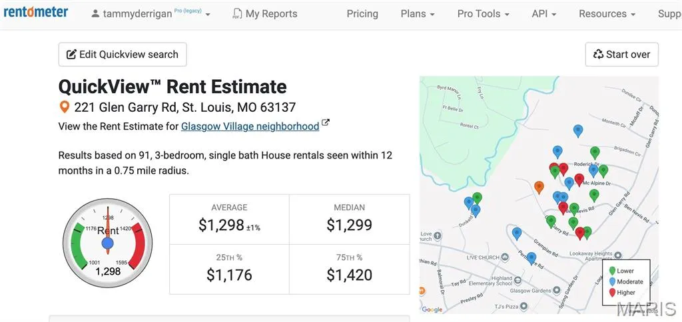Click the Rentometer logo
Screen dimensions: 682x322
tap(36, 13)
